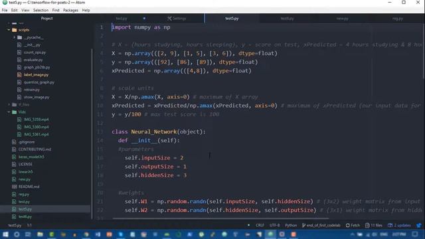This screenshot has height=239, width=425.
Task: Open the LICENSE file
Action: coord(25,164)
